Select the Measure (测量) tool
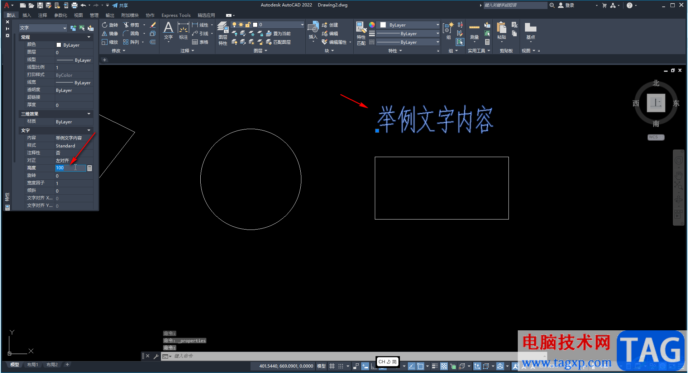Viewport: 688px width, 373px height. pyautogui.click(x=474, y=32)
